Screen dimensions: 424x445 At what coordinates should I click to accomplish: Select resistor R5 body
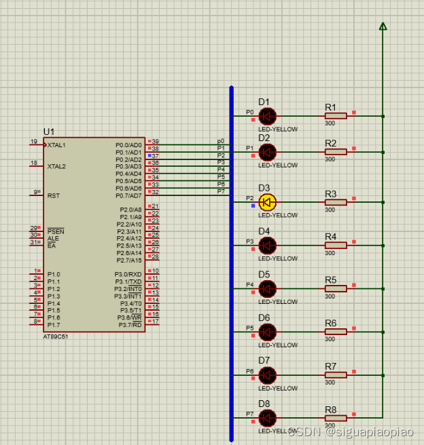336,288
